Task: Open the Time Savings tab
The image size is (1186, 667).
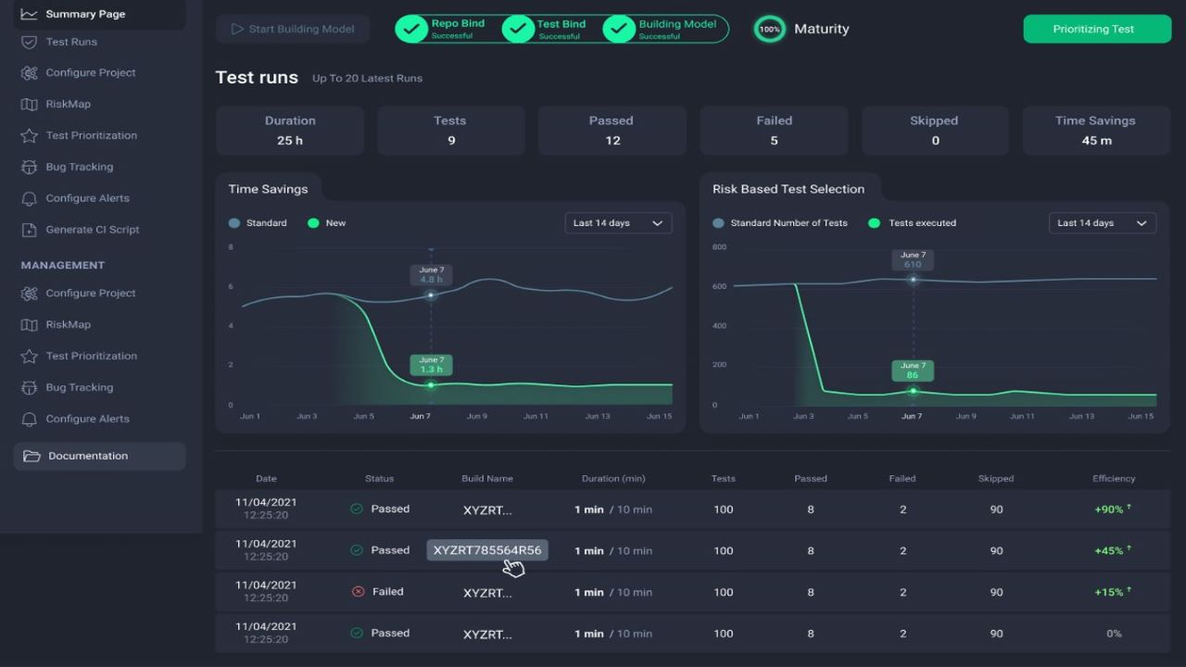Action: click(269, 187)
